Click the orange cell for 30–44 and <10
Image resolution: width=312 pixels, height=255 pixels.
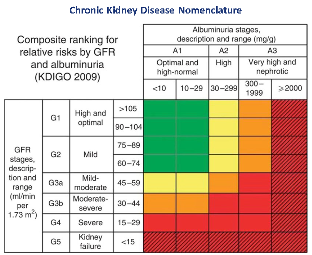tap(159, 203)
